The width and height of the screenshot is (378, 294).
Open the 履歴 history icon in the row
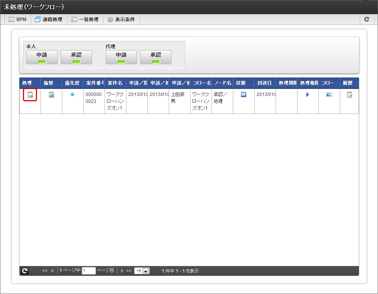(x=349, y=95)
